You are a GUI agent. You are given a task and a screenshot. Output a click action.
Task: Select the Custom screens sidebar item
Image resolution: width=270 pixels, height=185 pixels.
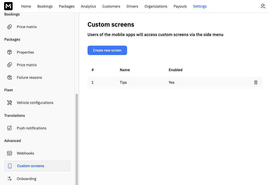point(37,166)
